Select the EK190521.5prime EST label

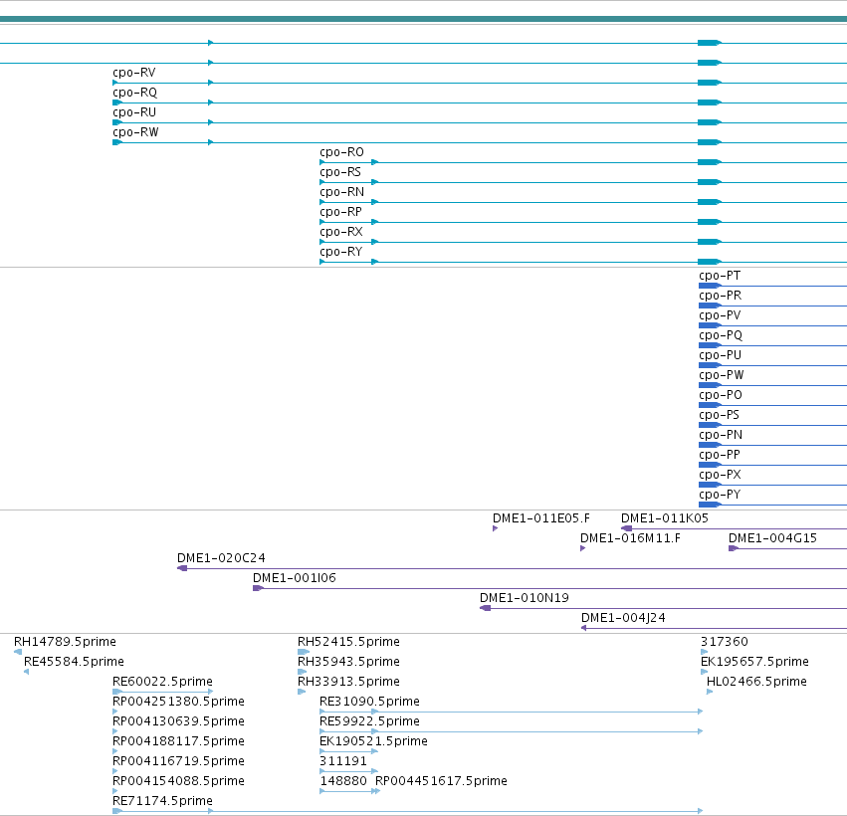[x=374, y=741]
